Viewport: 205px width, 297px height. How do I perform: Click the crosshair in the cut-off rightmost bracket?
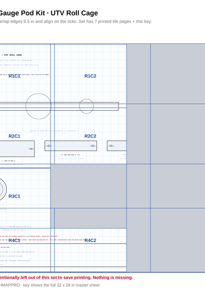coord(111,146)
